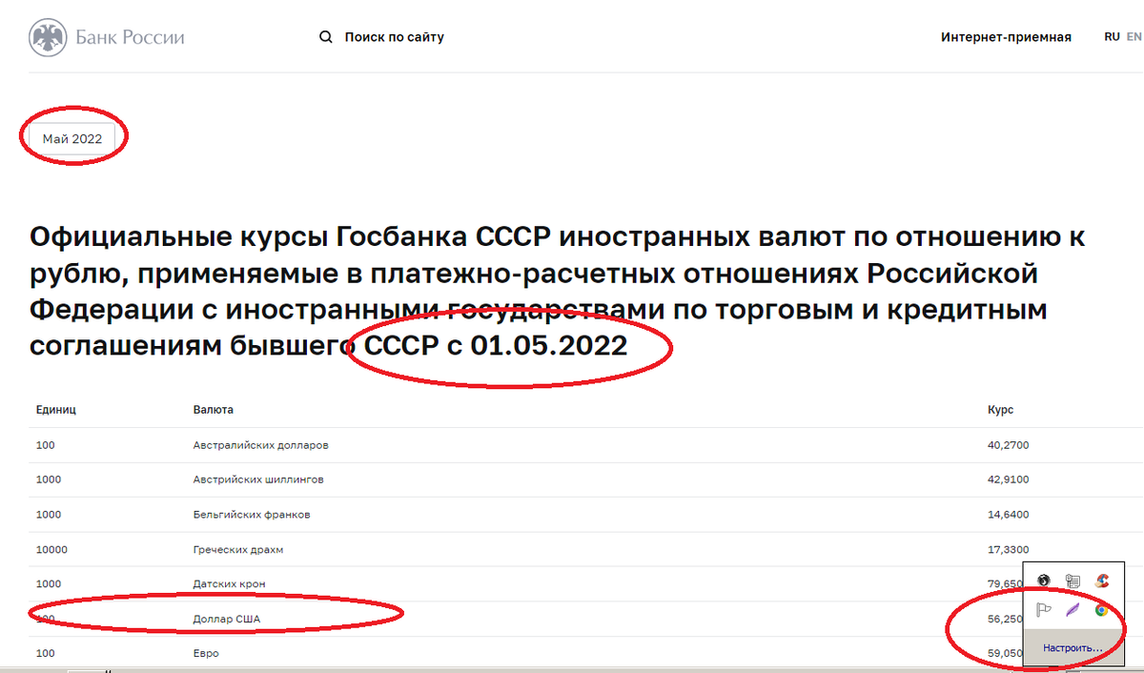Open the "Интернет-приемная" link
Screen dimensions: 1144x673
(1007, 36)
